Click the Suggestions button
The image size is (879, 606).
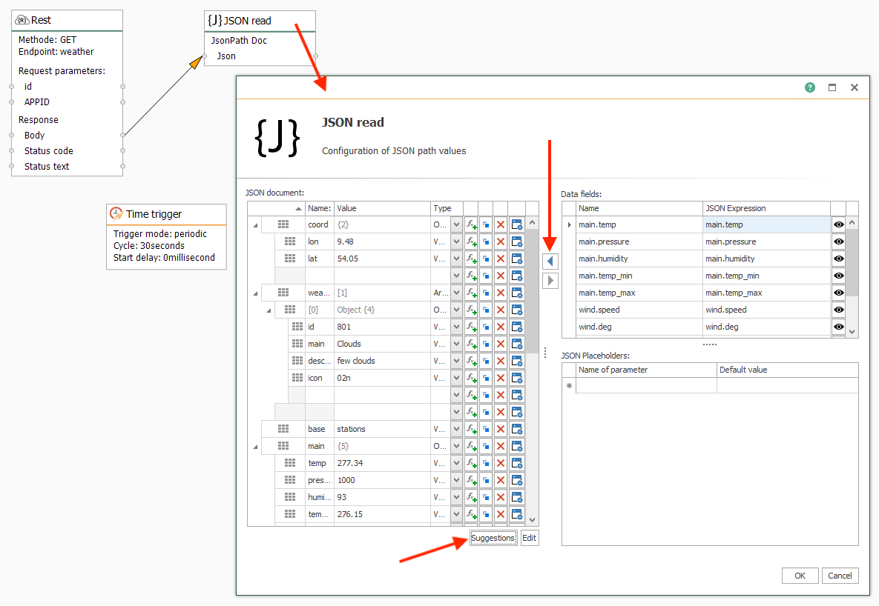click(493, 538)
